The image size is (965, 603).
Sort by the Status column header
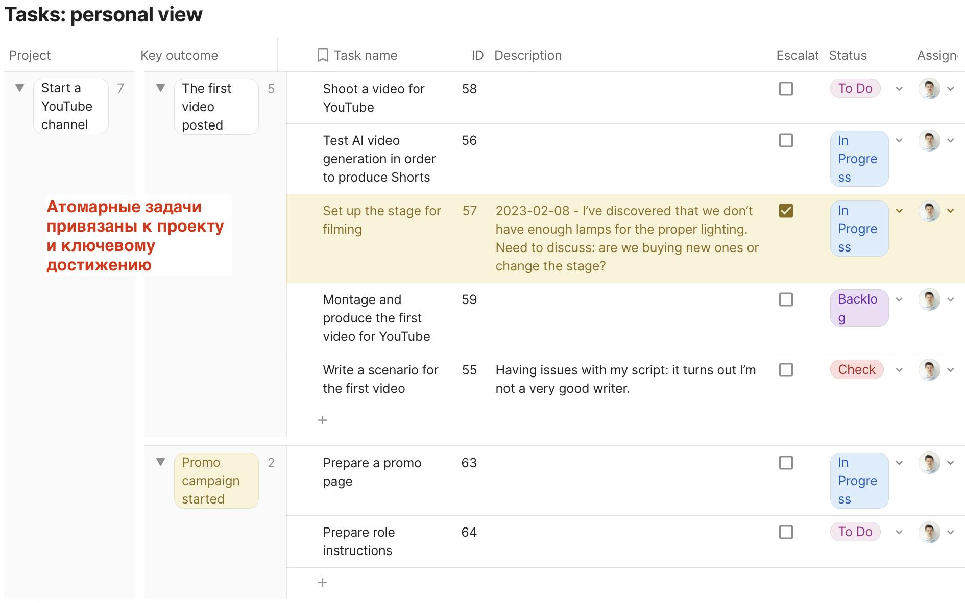click(848, 55)
